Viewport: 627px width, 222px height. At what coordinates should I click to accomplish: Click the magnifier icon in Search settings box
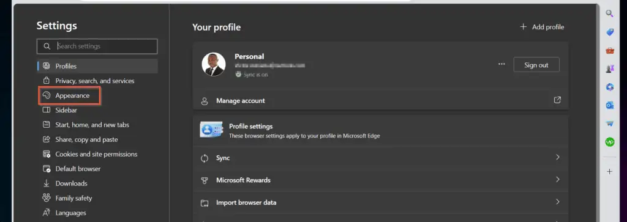[47, 46]
